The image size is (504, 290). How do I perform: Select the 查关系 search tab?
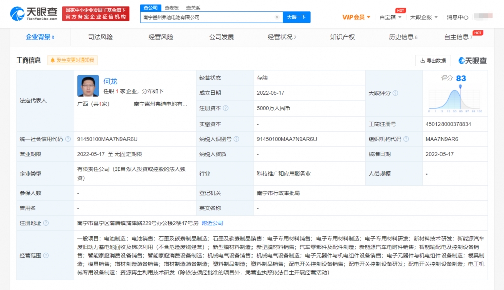[193, 8]
